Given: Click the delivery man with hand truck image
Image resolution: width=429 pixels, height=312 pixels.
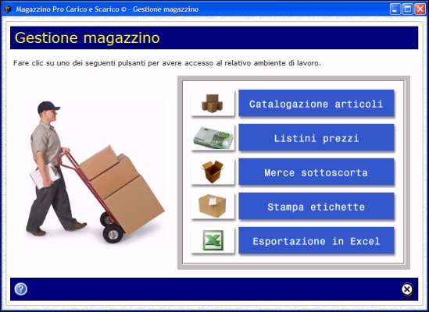Looking at the screenshot, I should click(x=95, y=173).
